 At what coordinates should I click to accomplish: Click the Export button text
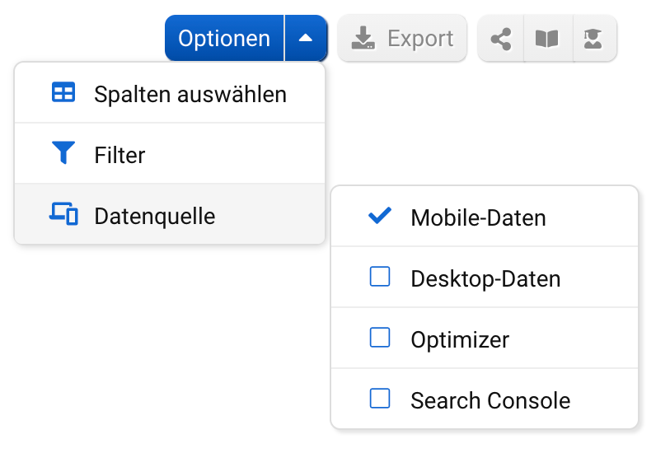420,39
